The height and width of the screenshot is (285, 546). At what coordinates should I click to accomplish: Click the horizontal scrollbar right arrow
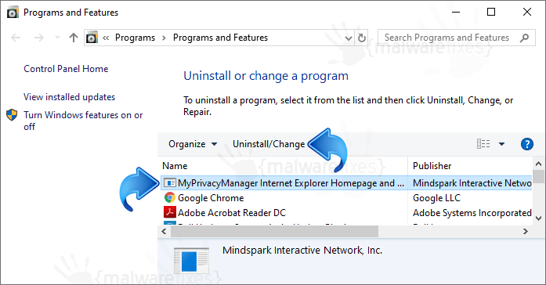point(526,231)
